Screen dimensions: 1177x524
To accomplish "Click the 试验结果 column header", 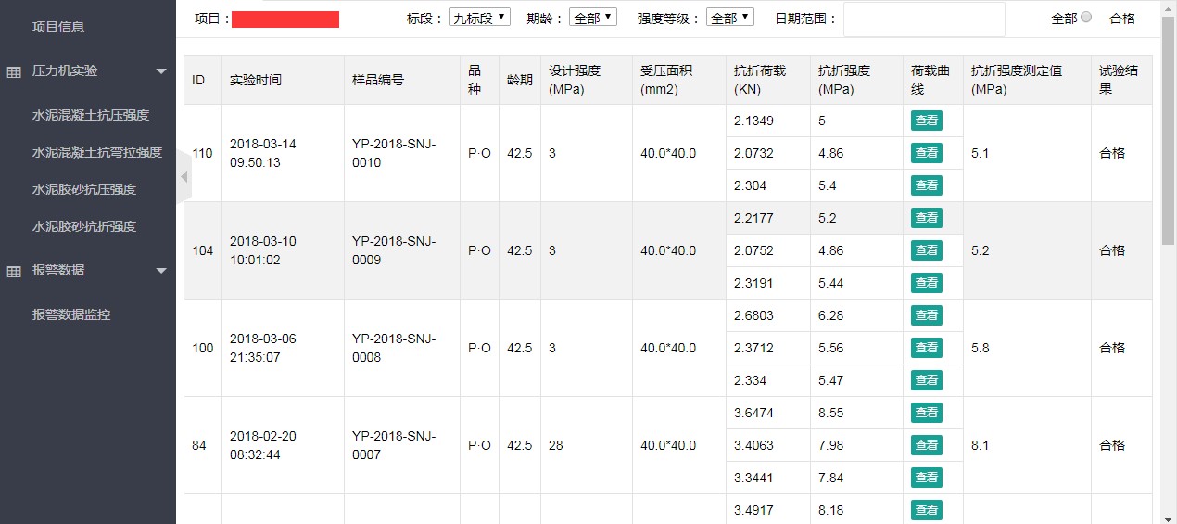I will point(1121,80).
